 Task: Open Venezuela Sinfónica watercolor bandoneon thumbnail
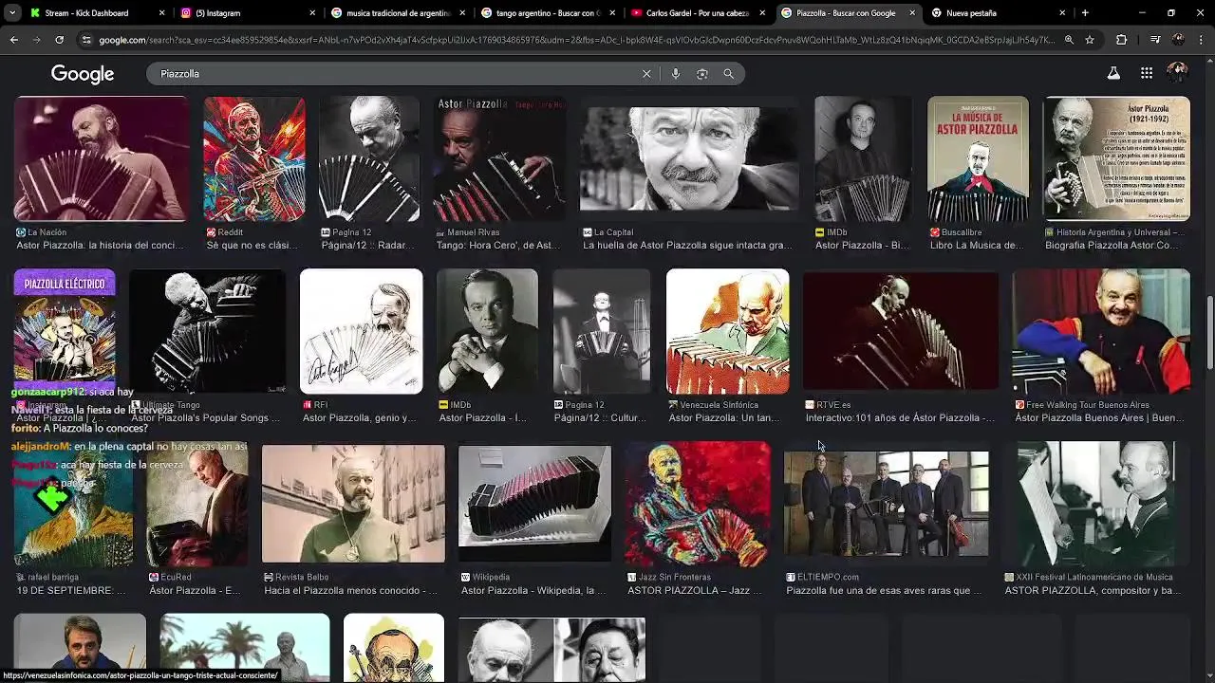click(x=728, y=331)
